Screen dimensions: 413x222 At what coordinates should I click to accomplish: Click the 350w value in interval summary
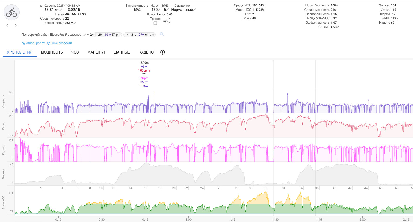coord(144,82)
